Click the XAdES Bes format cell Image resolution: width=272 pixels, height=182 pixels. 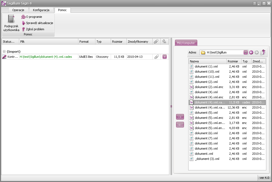point(86,57)
